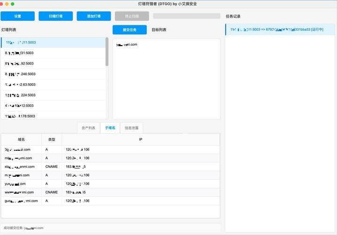Viewport: 337px width, 235px height.
Task: Click the lighthouse list vertical scrollbar
Action: pos(107,52)
